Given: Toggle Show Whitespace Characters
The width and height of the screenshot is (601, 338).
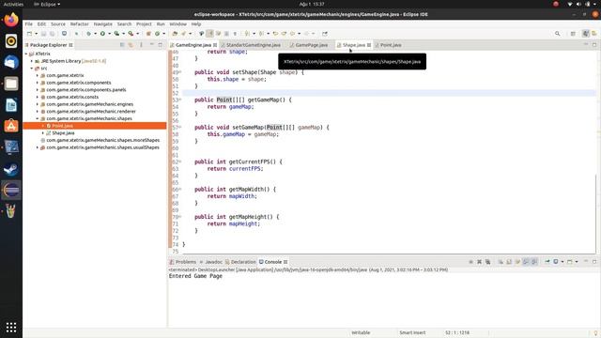Looking at the screenshot, I should point(235,34).
